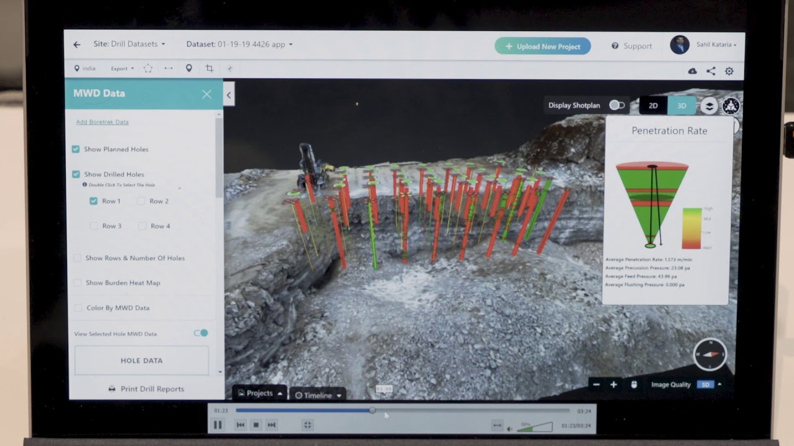Check Show Burden Heat Map
The image size is (794, 446).
[78, 283]
